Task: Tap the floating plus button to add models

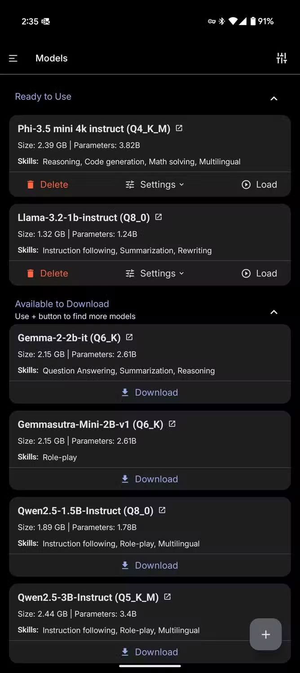Action: coord(265,634)
